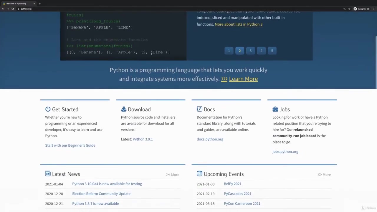Switch to code example slide 1
The width and height of the screenshot is (377, 212).
[229, 51]
